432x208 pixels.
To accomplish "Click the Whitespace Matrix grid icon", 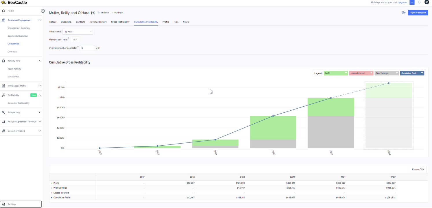I will [3, 86].
